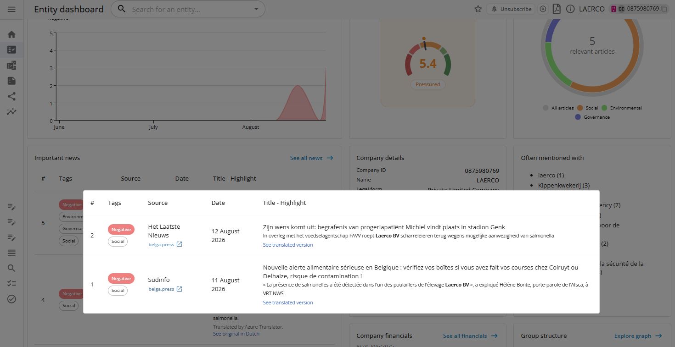Toggle the Environmental legend swatch
675x347 pixels.
coord(604,108)
